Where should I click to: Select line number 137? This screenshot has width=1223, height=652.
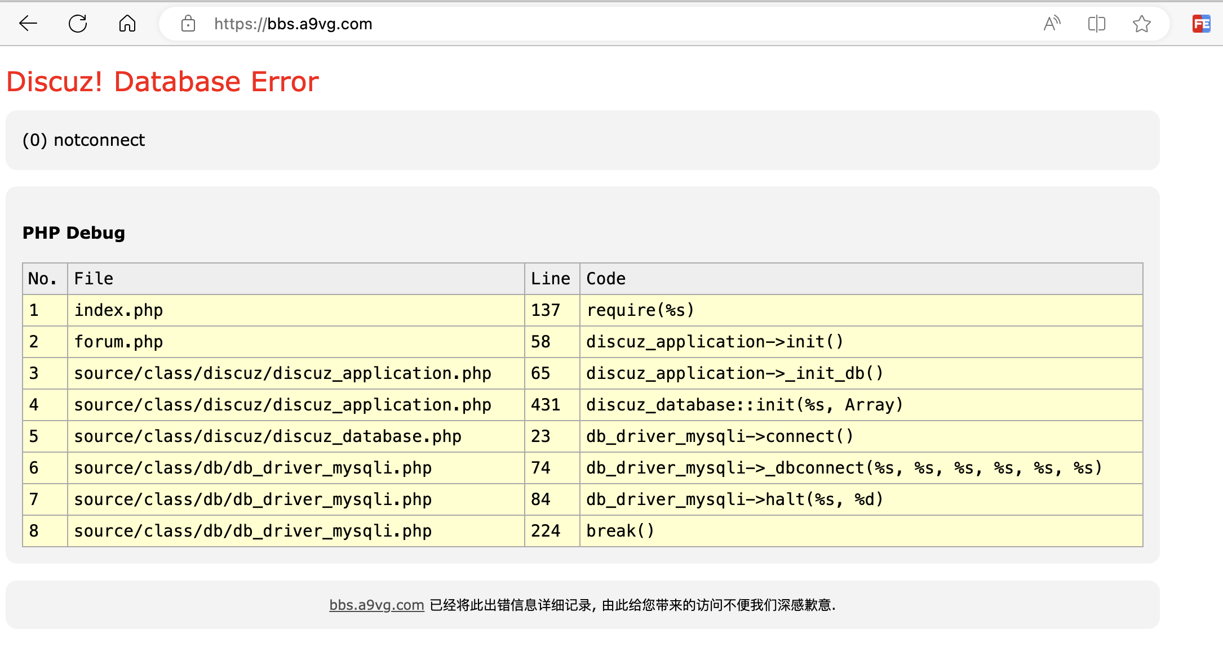point(552,310)
